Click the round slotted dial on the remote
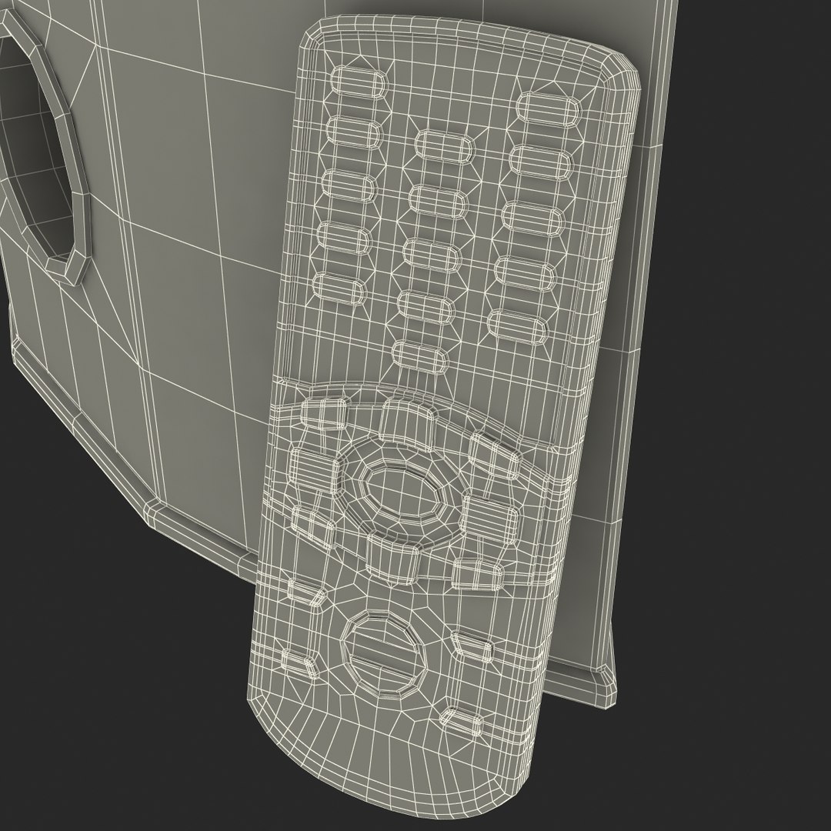Viewport: 831px width, 831px height. (x=384, y=656)
